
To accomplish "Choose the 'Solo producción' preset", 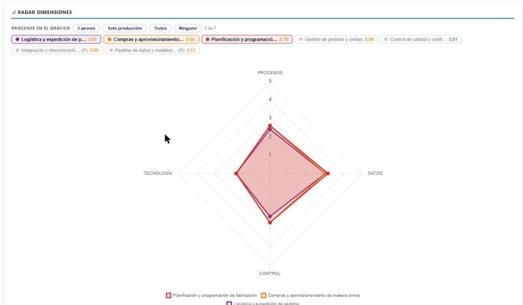I will (x=125, y=28).
